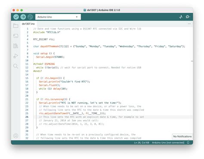
Task: Click the Serial.begin(57600); line
Action: (x=50, y=57)
